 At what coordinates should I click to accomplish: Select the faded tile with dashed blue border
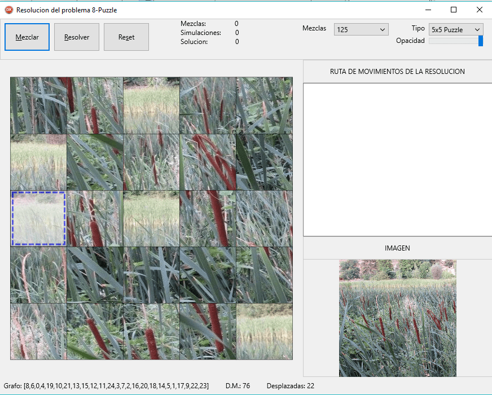pos(38,218)
